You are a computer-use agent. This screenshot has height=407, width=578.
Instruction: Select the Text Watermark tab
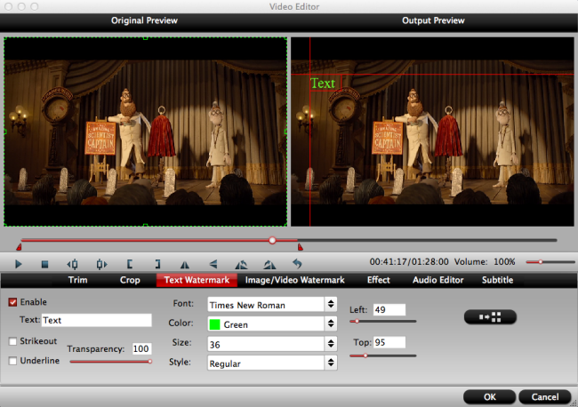coord(197,280)
